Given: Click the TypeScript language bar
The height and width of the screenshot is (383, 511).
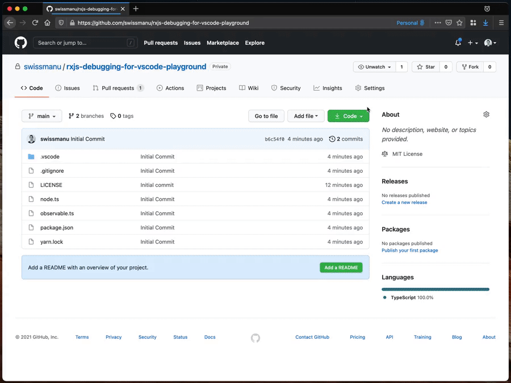Looking at the screenshot, I should [435, 289].
